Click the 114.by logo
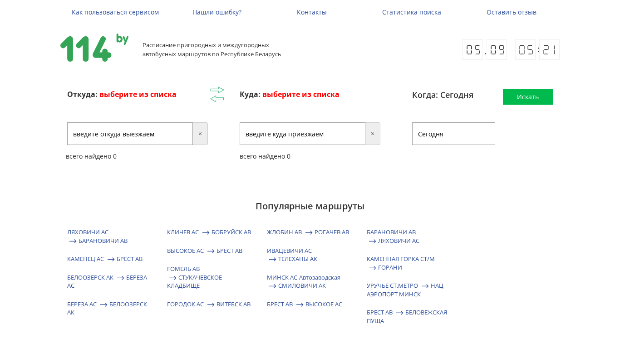This screenshot has width=620, height=348. pyautogui.click(x=94, y=48)
